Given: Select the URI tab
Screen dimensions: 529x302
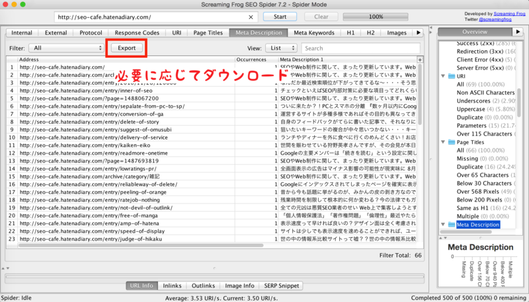Looking at the screenshot, I should [177, 32].
